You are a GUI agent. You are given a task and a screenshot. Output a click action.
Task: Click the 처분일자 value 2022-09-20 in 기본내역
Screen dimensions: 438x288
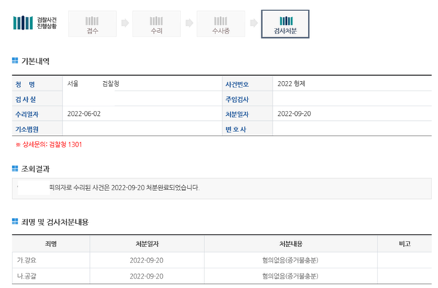[294, 114]
